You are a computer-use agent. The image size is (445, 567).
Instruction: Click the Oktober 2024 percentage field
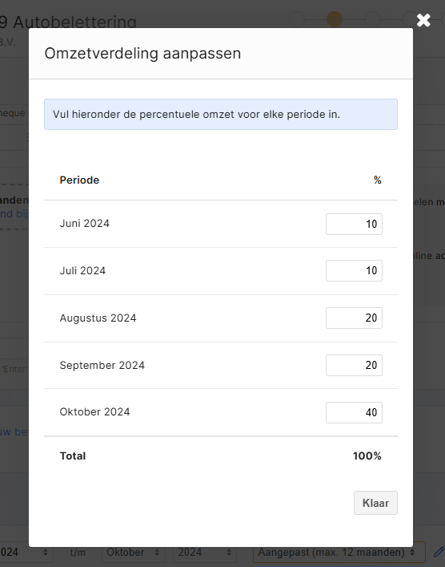pyautogui.click(x=354, y=412)
